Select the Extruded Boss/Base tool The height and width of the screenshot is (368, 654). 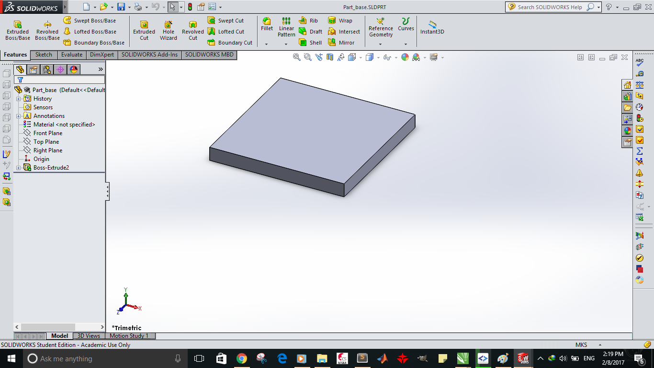[x=18, y=31]
